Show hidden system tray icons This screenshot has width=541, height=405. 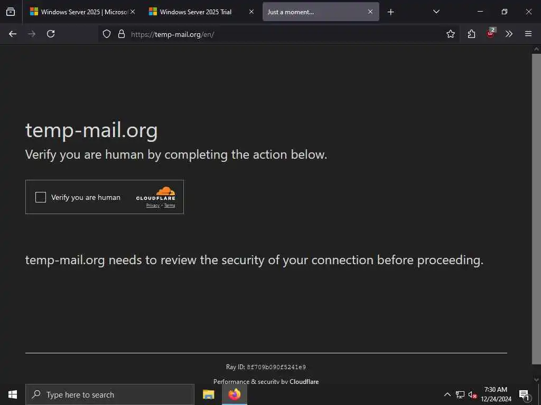(447, 394)
